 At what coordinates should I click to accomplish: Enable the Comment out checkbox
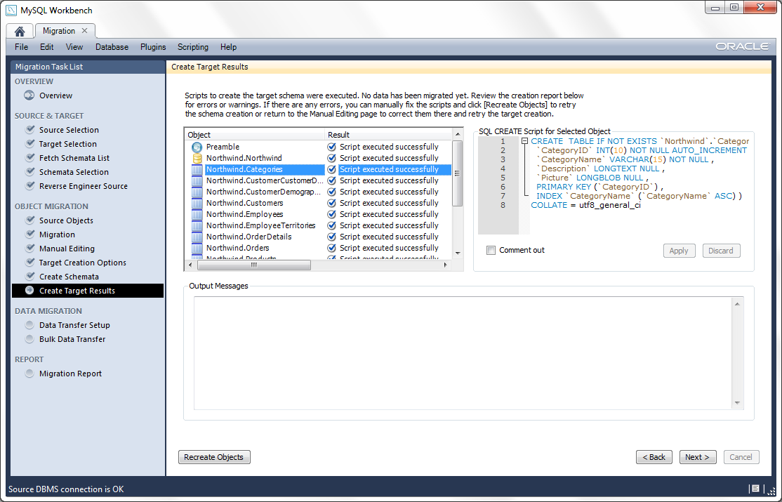491,251
